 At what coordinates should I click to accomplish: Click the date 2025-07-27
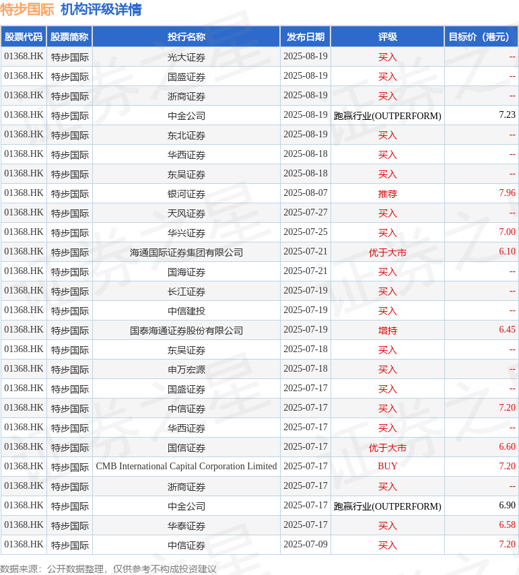click(x=306, y=212)
